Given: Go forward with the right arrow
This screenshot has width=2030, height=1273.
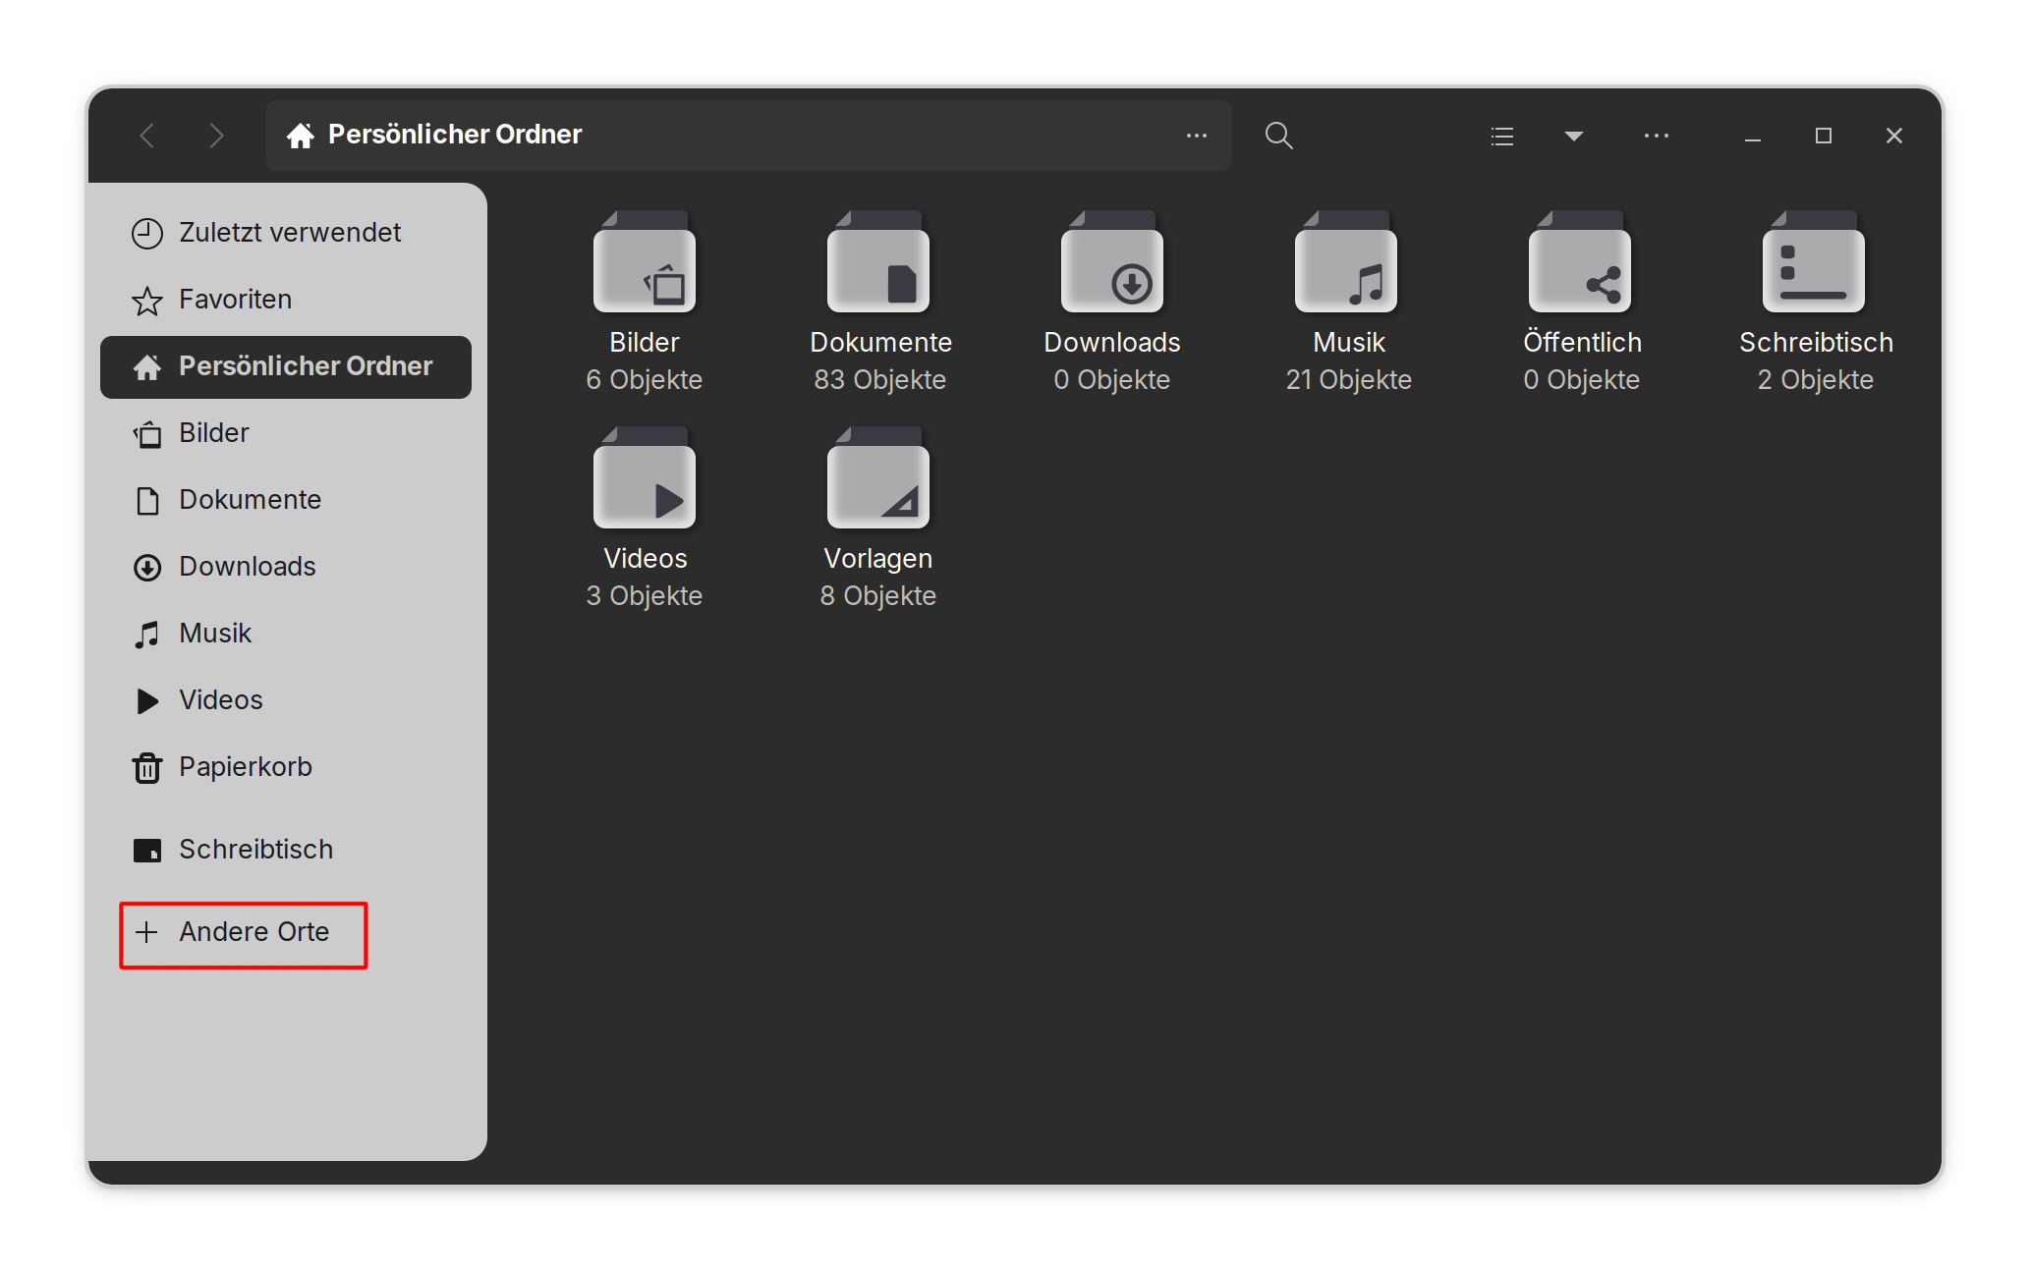Looking at the screenshot, I should click(217, 136).
